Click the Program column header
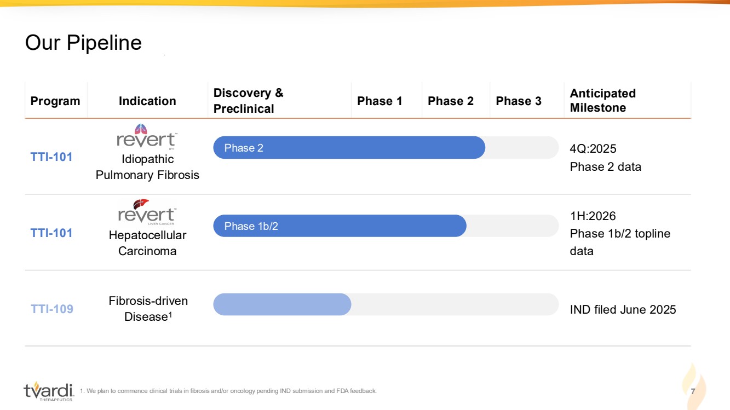This screenshot has width=730, height=410. coord(55,101)
